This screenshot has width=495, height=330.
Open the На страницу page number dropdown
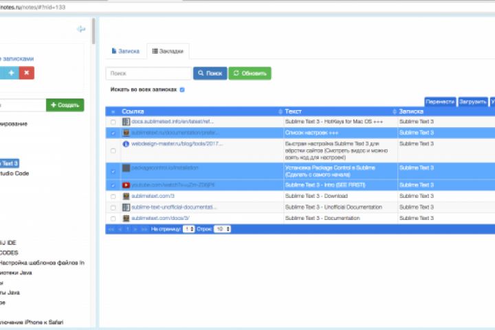click(189, 229)
